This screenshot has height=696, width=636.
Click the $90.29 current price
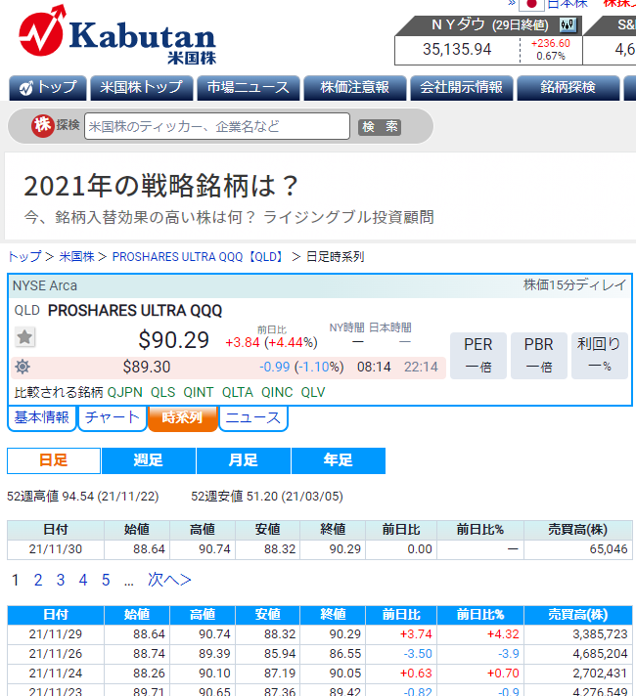click(x=174, y=340)
